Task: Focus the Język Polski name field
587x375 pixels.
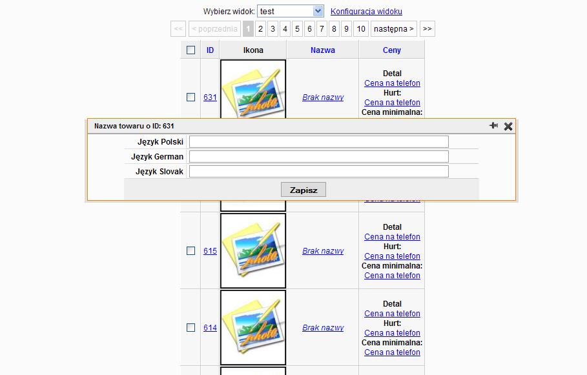Action: pos(319,142)
